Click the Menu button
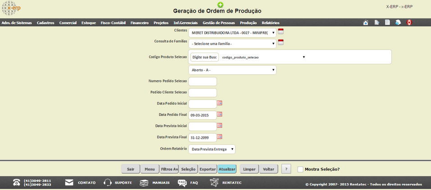 pos(150,169)
